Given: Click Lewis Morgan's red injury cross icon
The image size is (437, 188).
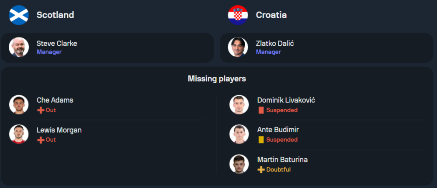Looking at the screenshot, I should 41,140.
